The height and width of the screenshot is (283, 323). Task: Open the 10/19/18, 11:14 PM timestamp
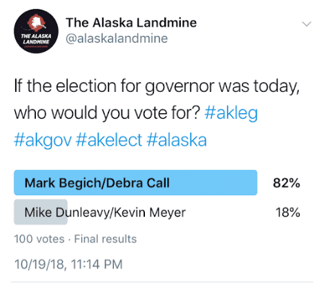click(x=68, y=264)
